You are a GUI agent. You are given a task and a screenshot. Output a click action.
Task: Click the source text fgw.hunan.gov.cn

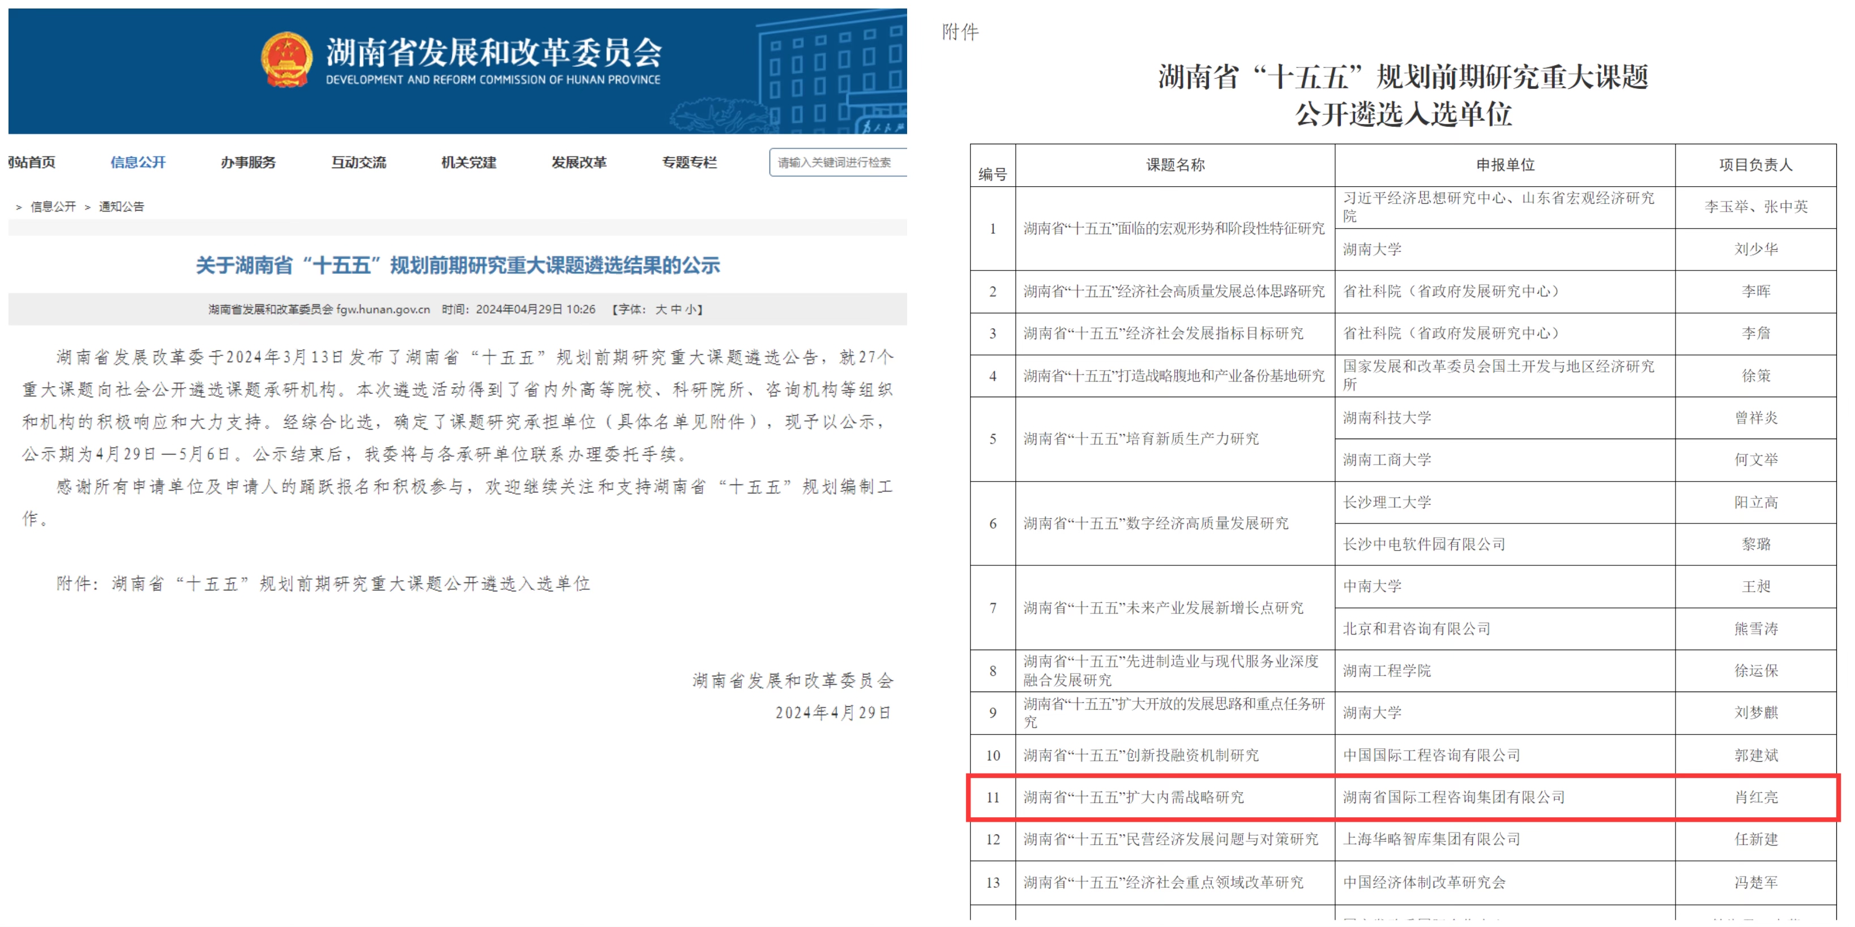tap(383, 310)
